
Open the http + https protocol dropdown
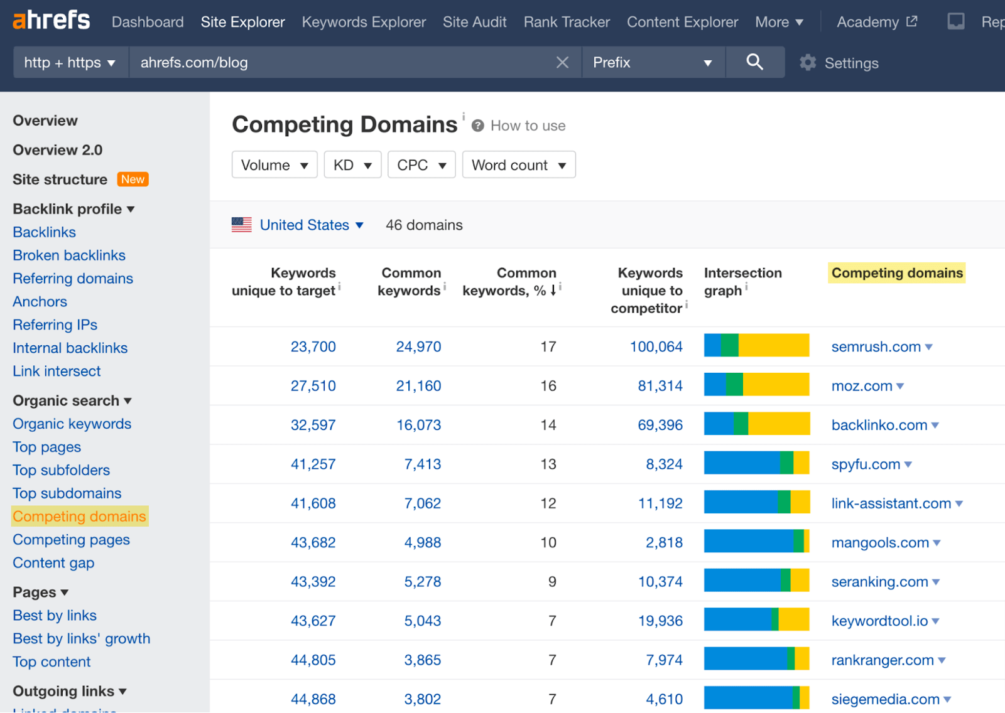point(70,62)
